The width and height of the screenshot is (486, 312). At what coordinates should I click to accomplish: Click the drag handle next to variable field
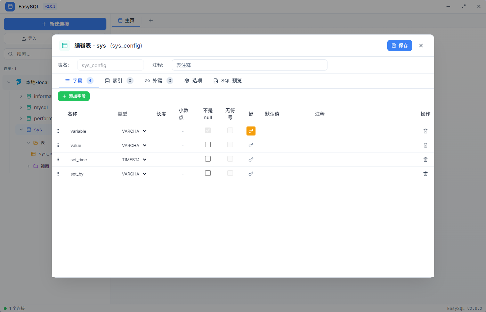click(x=58, y=131)
